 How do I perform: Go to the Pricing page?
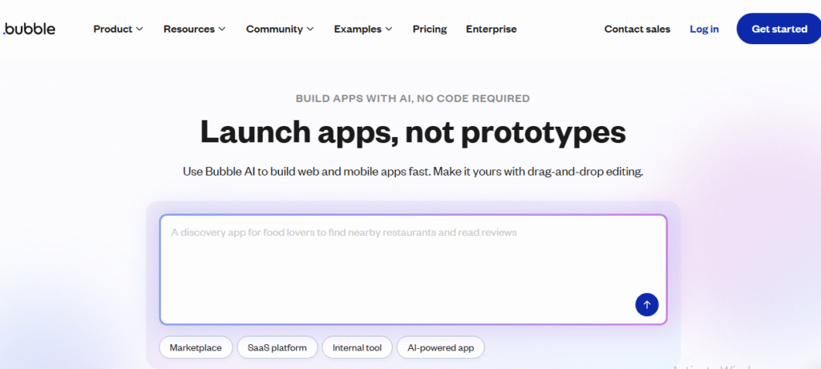430,29
